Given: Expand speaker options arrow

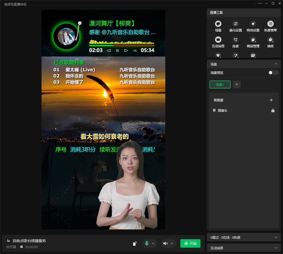Looking at the screenshot, I should [172, 243].
